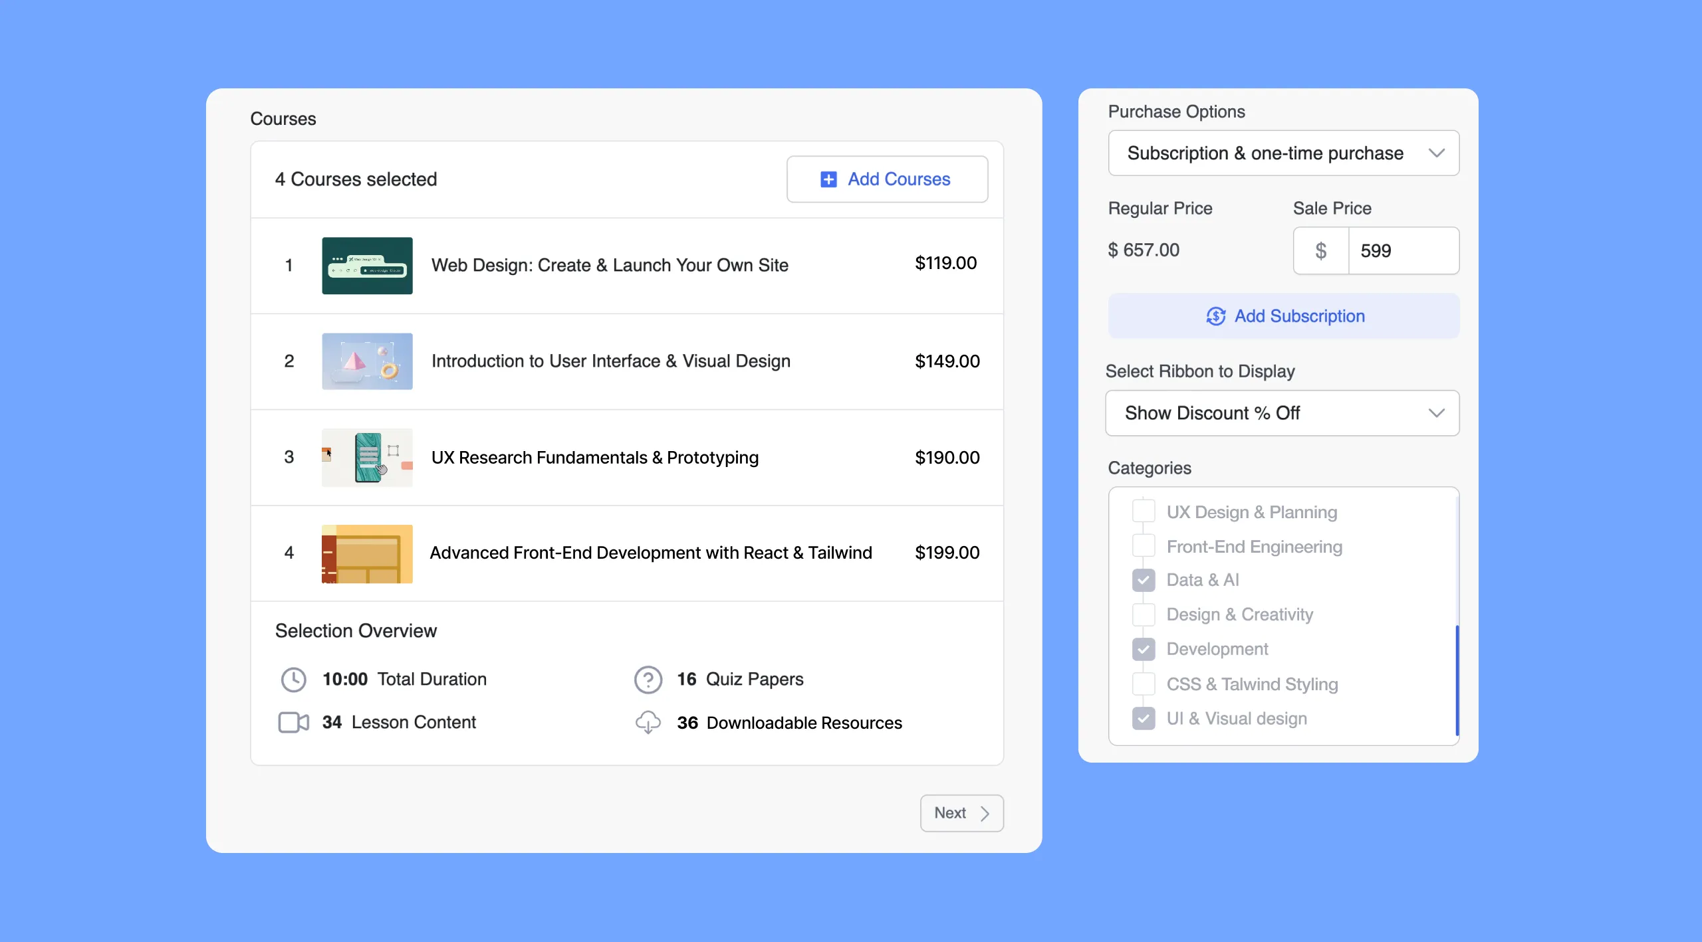Click the dollar sign in Sale Price field
1702x942 pixels.
coord(1321,250)
